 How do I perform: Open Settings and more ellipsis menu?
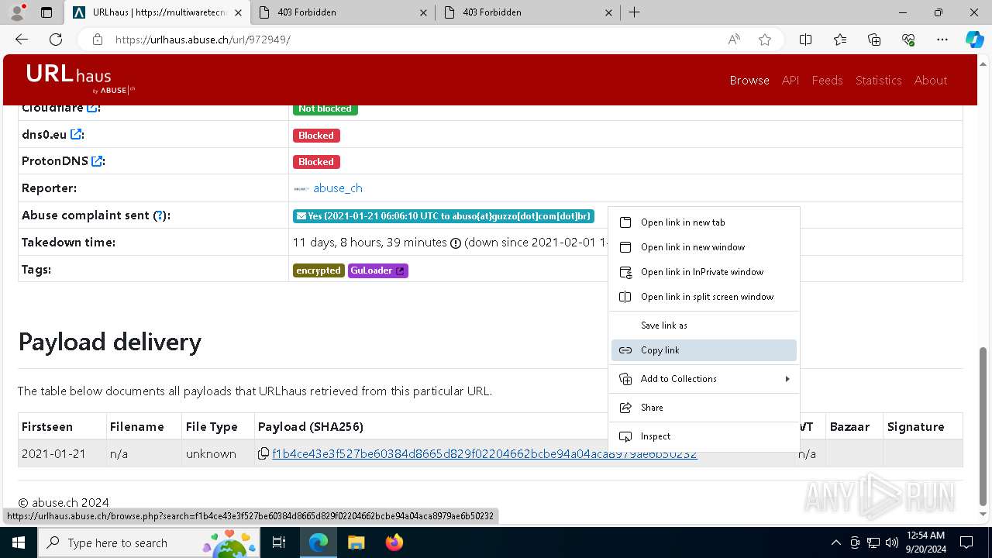pos(942,40)
